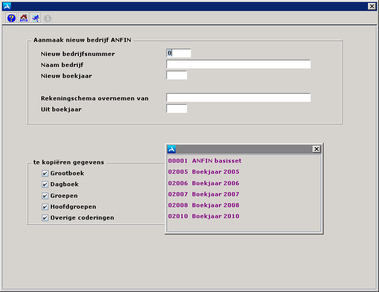Screen dimensions: 379x292
Task: Pick 02010 Boekjaar 2010 in list
Action: [203, 216]
